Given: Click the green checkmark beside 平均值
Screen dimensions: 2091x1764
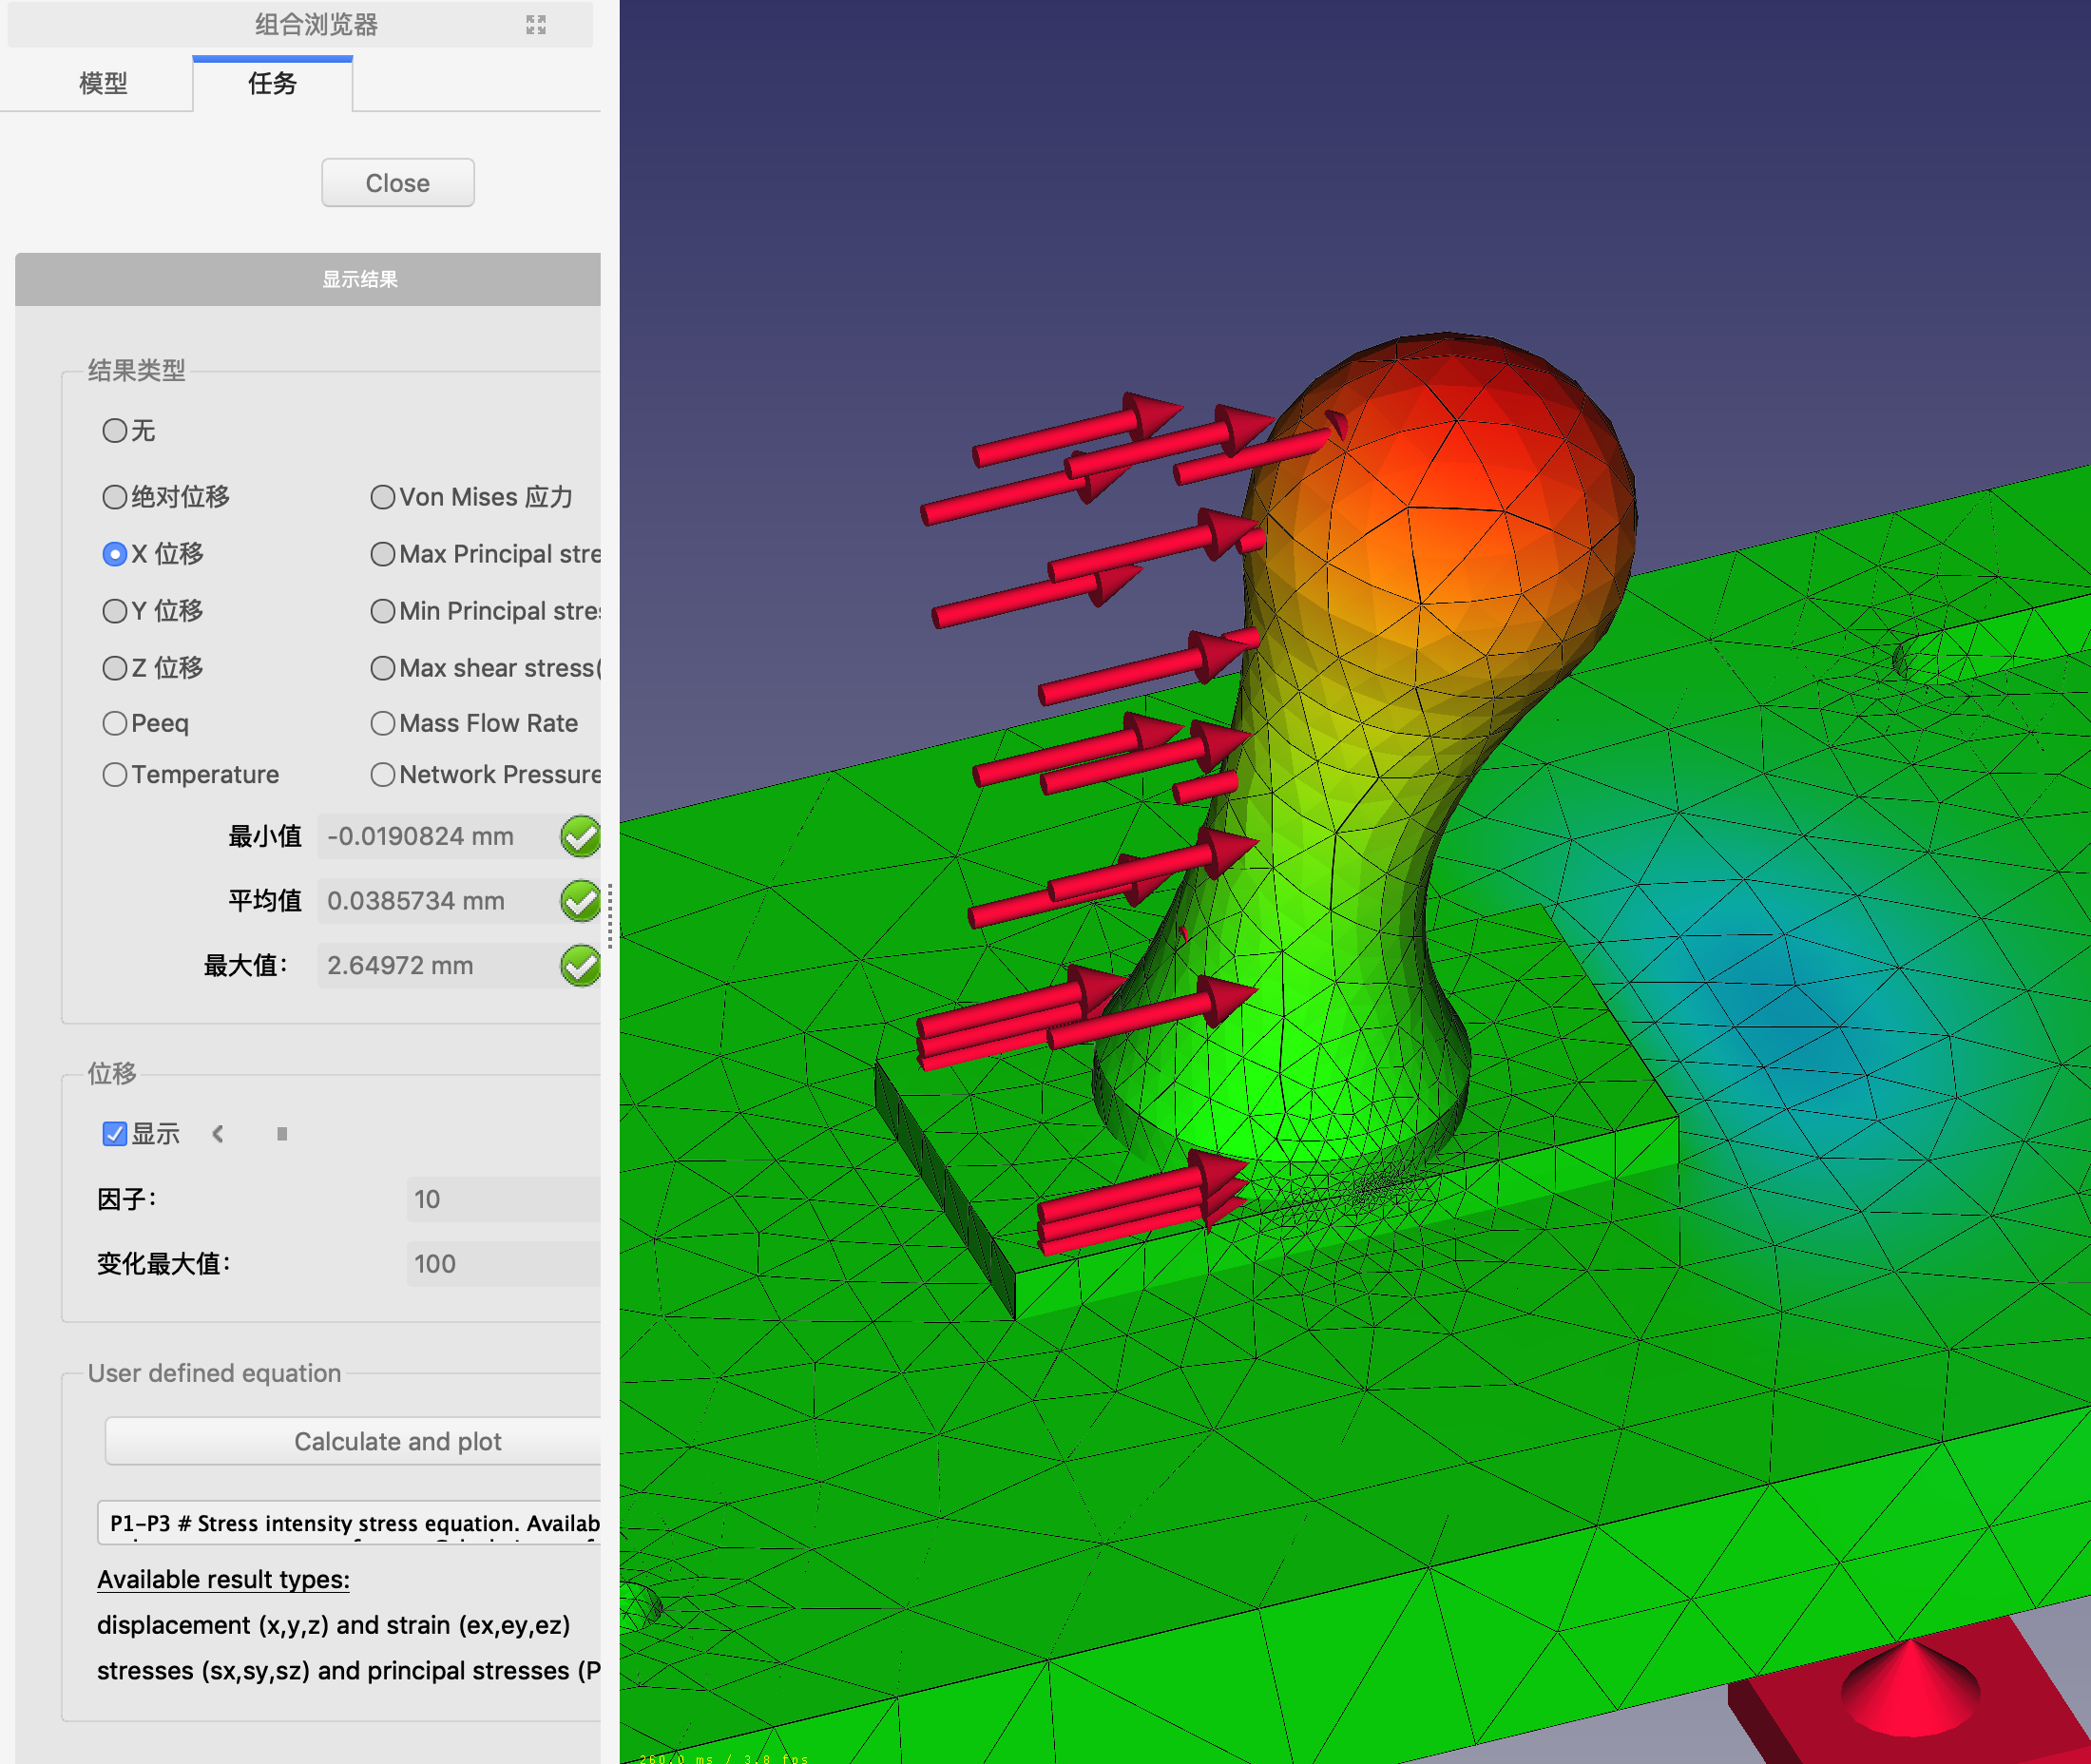Looking at the screenshot, I should click(x=580, y=901).
